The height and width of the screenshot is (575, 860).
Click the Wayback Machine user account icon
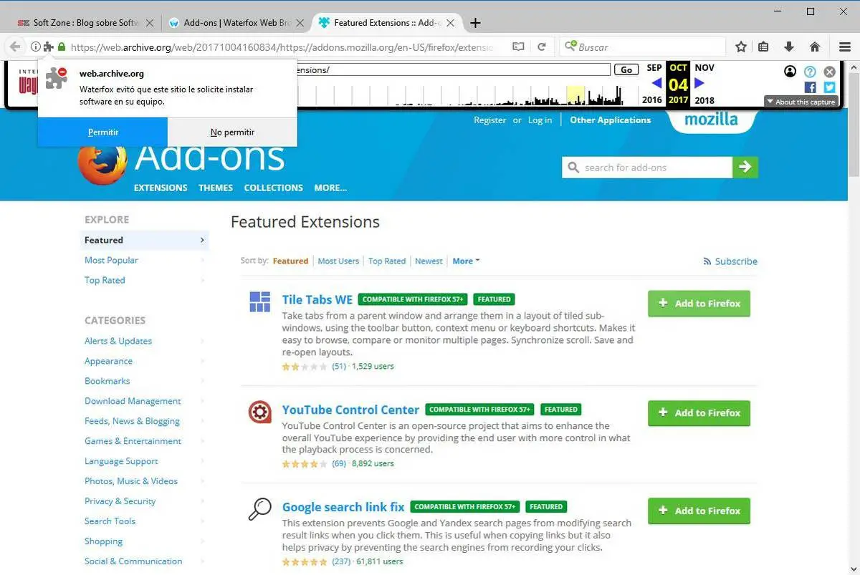point(790,72)
